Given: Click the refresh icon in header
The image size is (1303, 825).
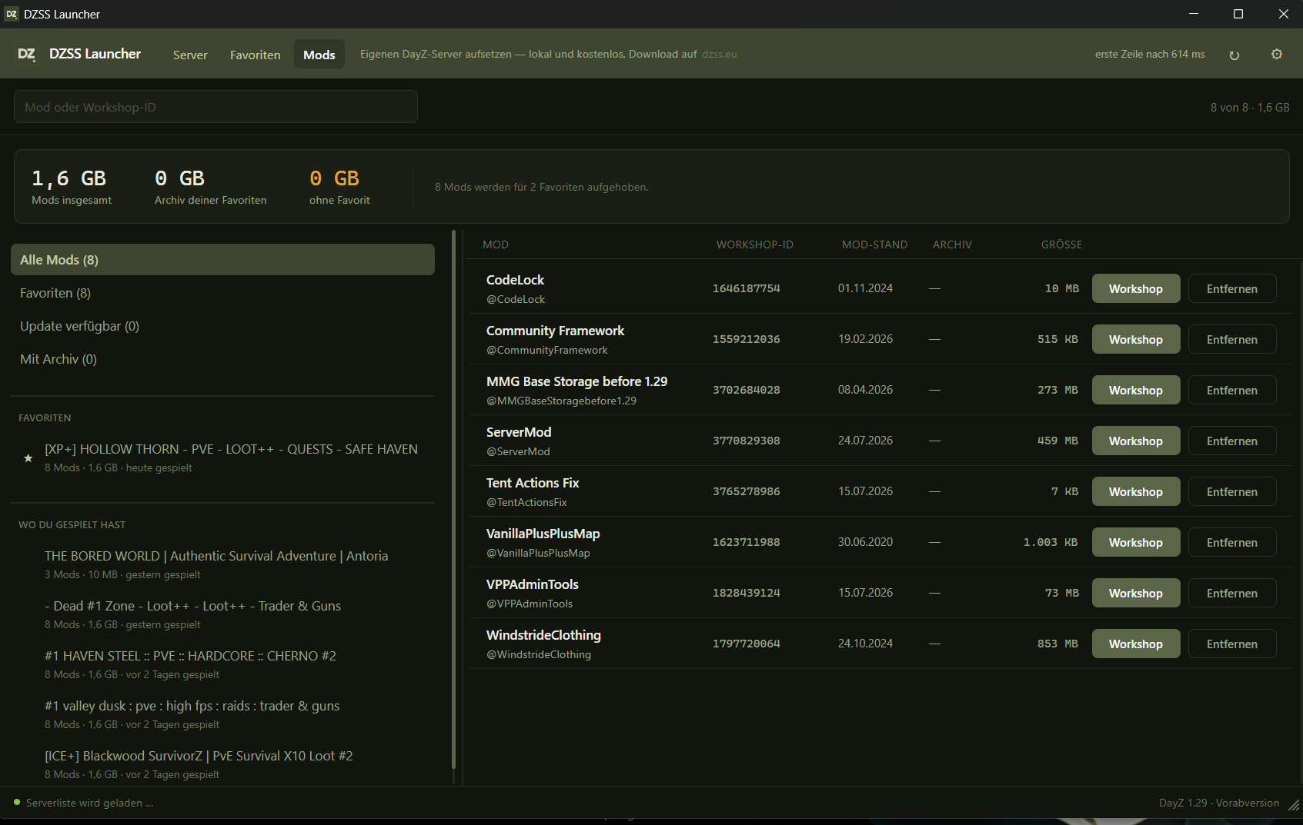Looking at the screenshot, I should coord(1235,55).
